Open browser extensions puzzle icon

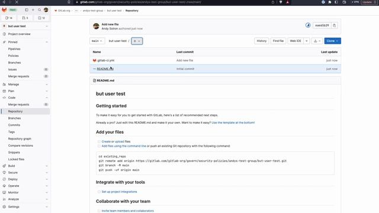pyautogui.click(x=330, y=2)
